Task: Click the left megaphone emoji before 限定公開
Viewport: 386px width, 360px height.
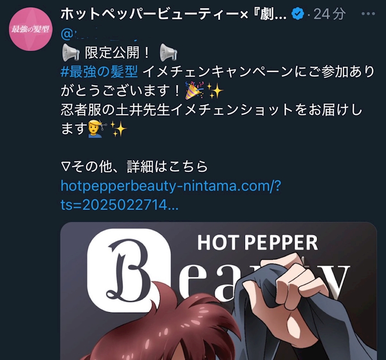Action: [70, 52]
